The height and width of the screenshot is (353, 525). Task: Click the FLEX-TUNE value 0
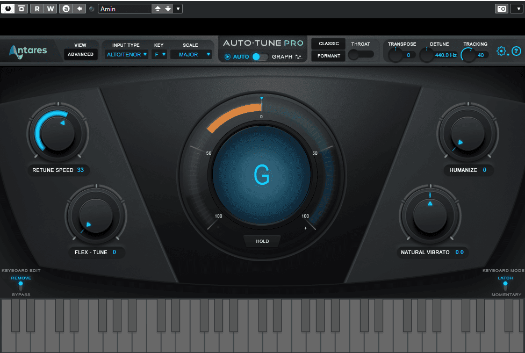click(114, 252)
